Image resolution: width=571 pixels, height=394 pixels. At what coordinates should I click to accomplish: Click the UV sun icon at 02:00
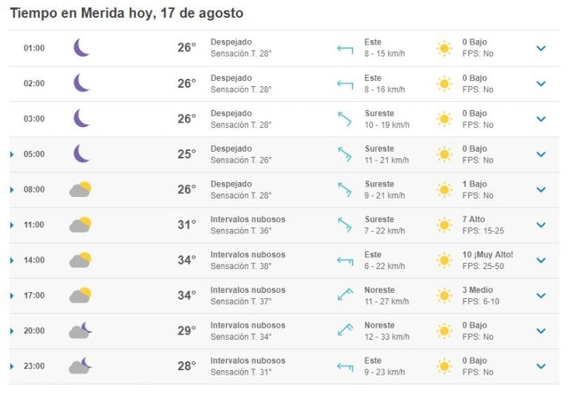coord(445,84)
